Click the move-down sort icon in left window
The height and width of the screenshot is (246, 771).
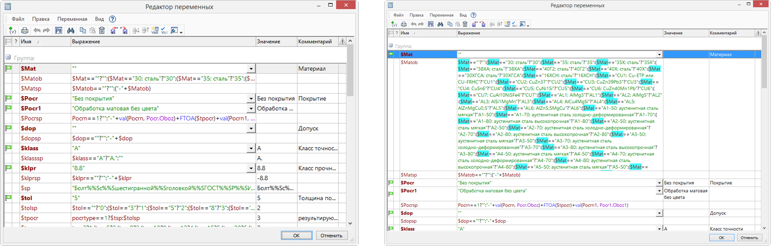click(136, 31)
